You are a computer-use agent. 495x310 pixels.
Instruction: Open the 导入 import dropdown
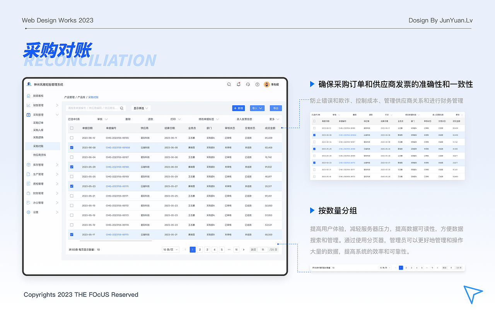pos(257,108)
